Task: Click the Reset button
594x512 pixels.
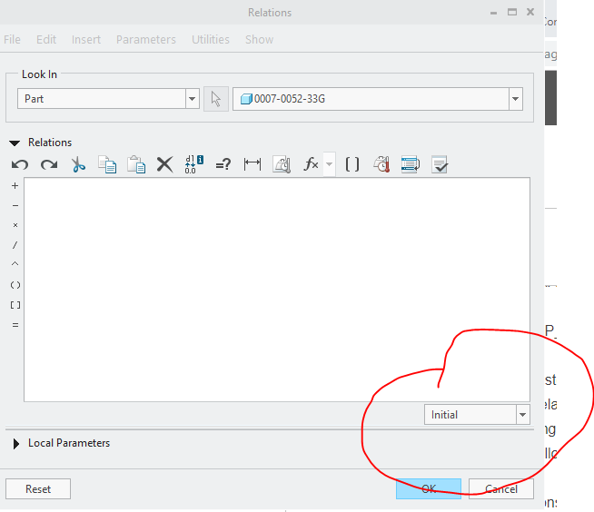Action: pos(38,489)
